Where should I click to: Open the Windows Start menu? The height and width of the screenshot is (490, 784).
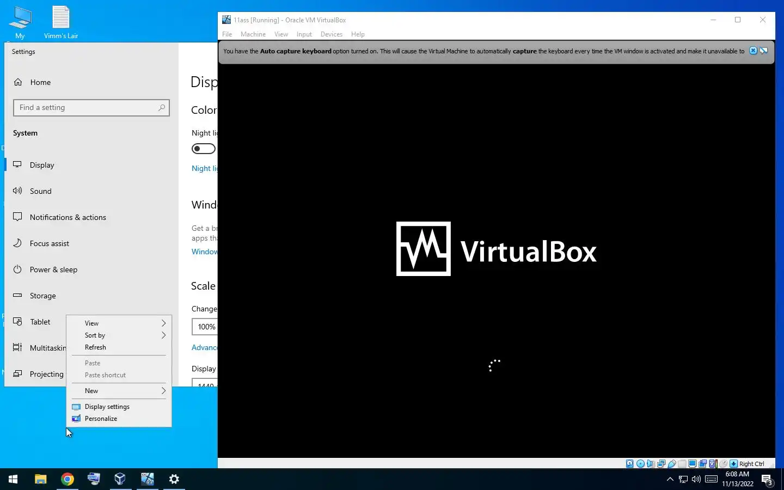tap(13, 479)
